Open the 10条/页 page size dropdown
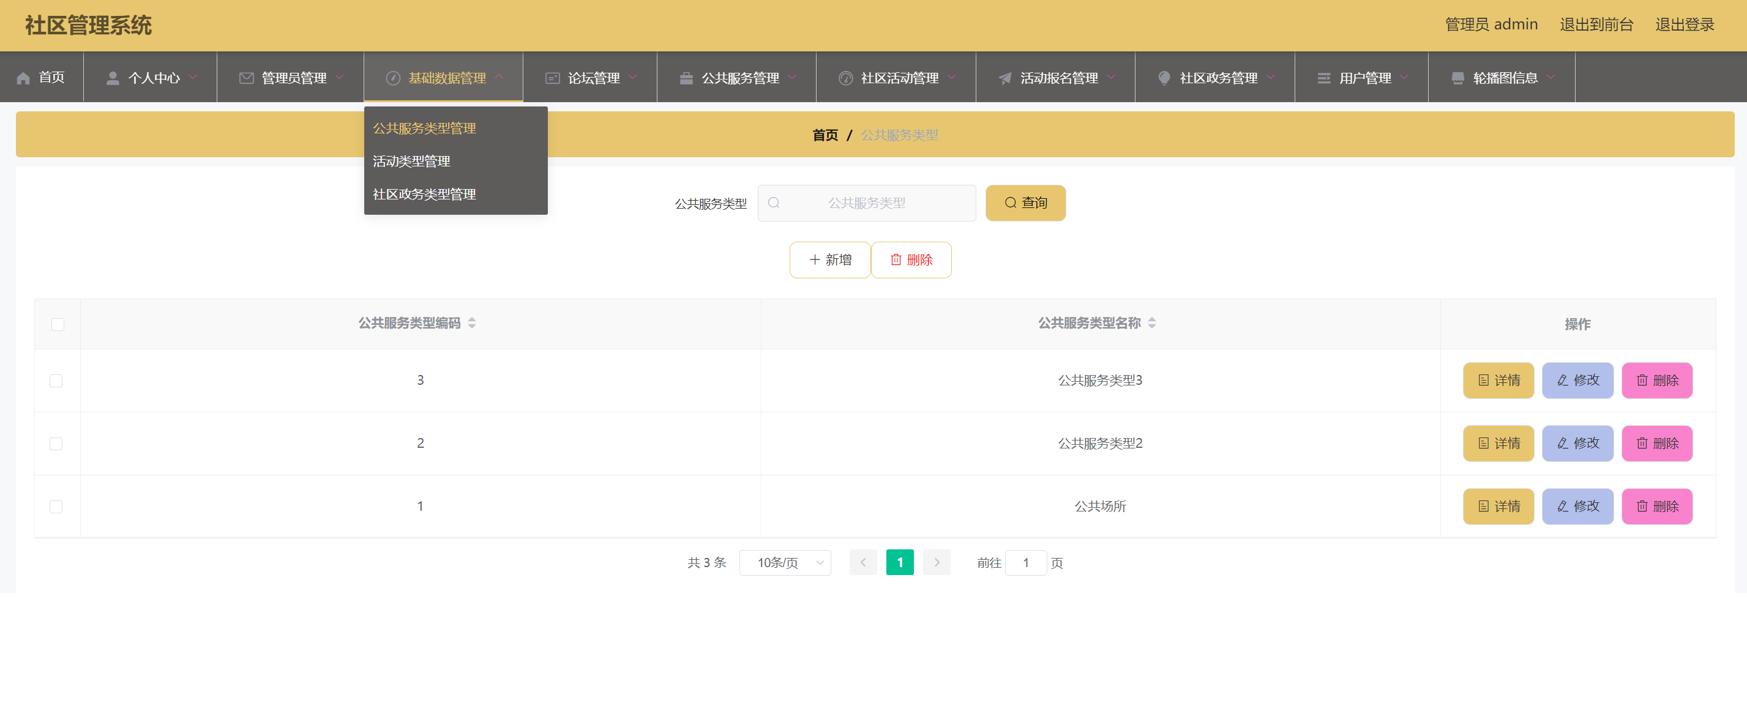The width and height of the screenshot is (1747, 706). click(785, 562)
